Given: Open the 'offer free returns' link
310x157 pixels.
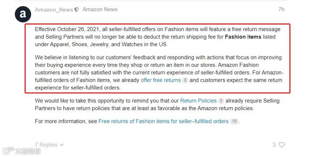Looking at the screenshot, I should pyautogui.click(x=161, y=80).
